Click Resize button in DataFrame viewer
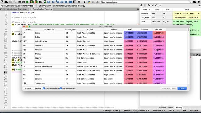The height and width of the screenshot is (113, 201). pos(38,89)
